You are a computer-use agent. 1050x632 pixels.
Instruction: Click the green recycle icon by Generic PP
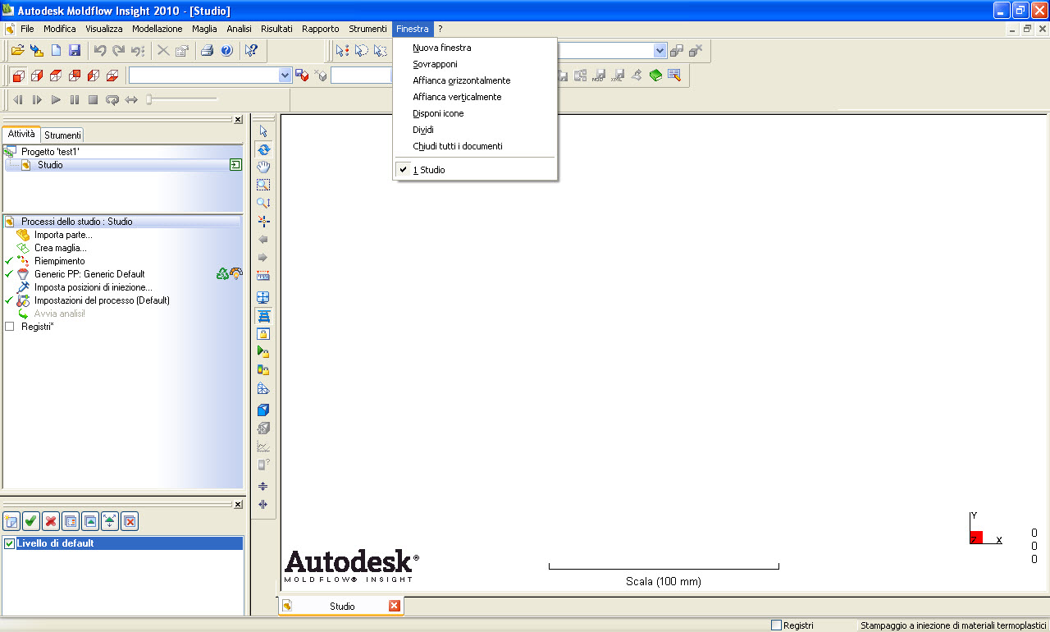tap(222, 274)
